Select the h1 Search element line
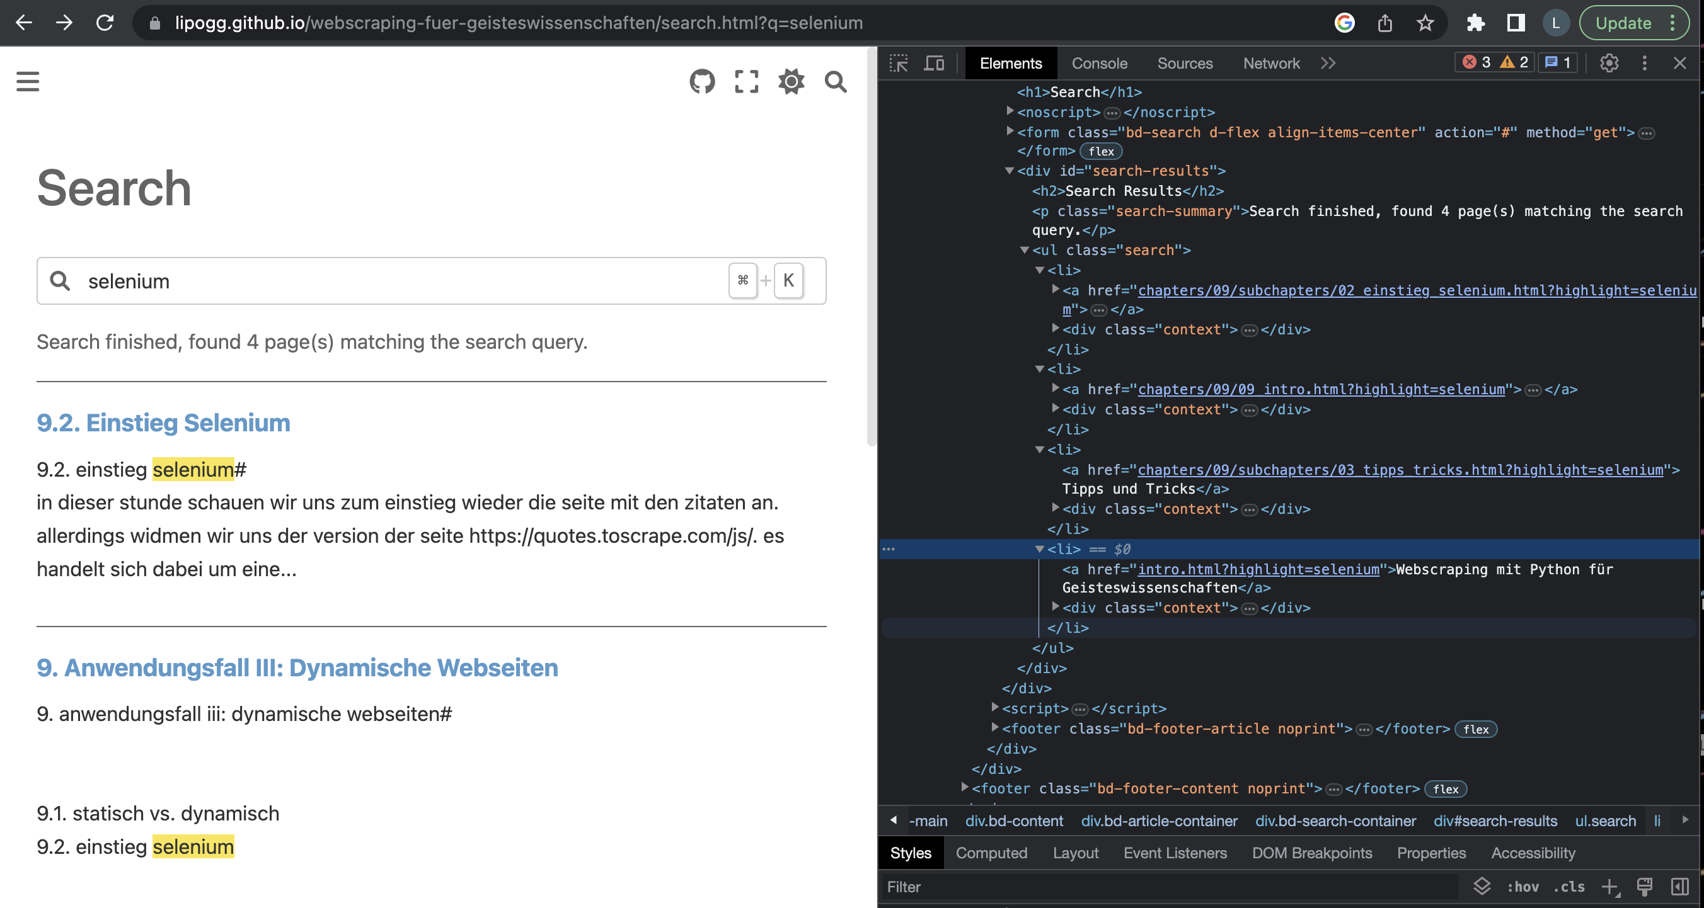Viewport: 1704px width, 908px height. [1079, 92]
